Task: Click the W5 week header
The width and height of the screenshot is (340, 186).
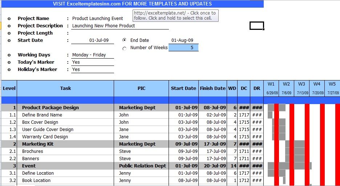Action: coord(332,88)
